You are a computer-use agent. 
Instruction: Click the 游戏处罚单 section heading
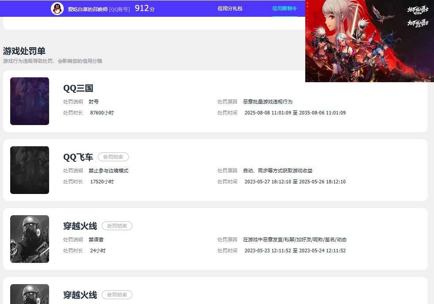(24, 51)
